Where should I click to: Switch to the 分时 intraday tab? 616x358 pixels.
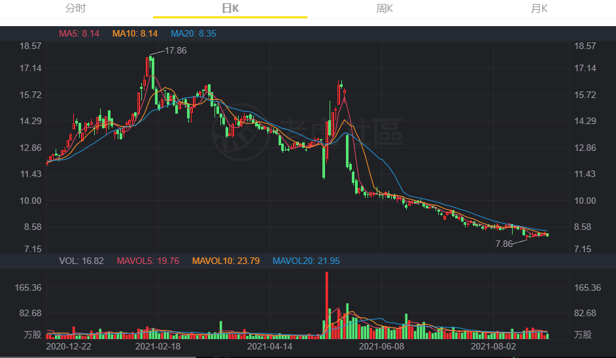(76, 8)
